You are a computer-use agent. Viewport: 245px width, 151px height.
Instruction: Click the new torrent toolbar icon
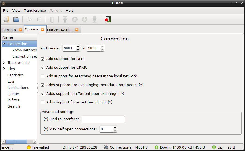[6, 20]
